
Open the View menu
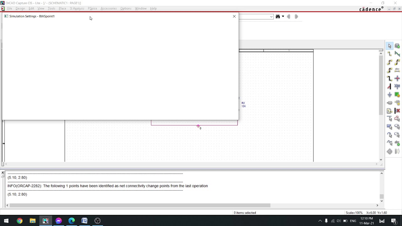pos(41,8)
